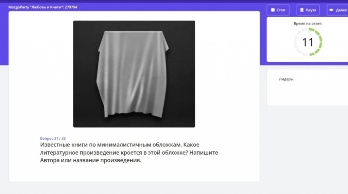
Task: Click the Лидеры leaderboard heading
Action: 286,79
